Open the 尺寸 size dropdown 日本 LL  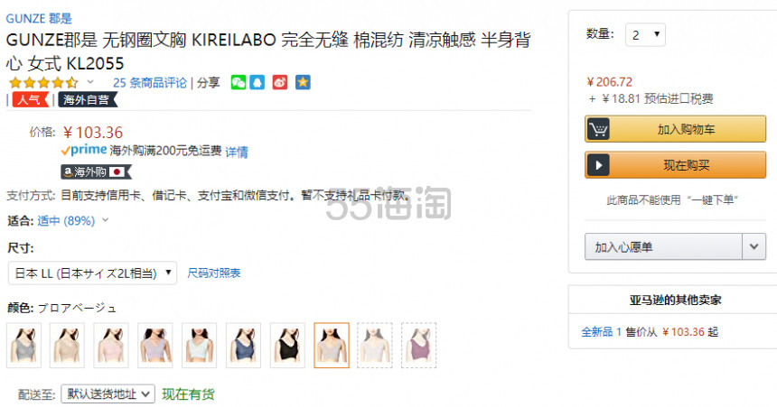point(93,273)
